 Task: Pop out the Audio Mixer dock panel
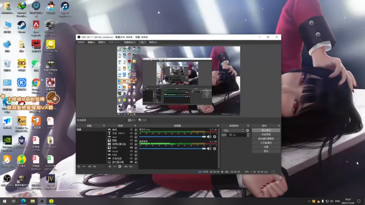[218, 126]
